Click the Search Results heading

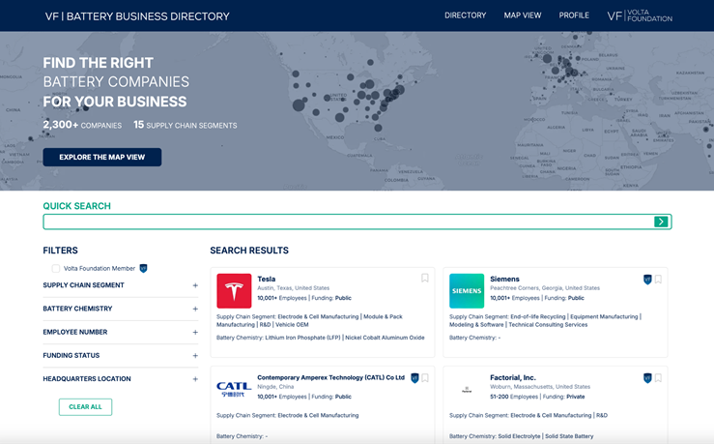(x=249, y=251)
